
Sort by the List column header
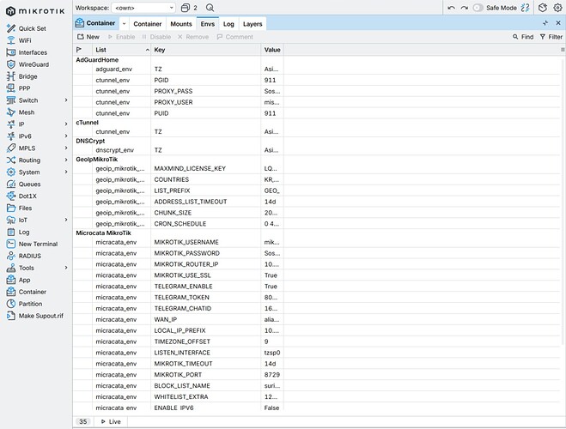122,50
